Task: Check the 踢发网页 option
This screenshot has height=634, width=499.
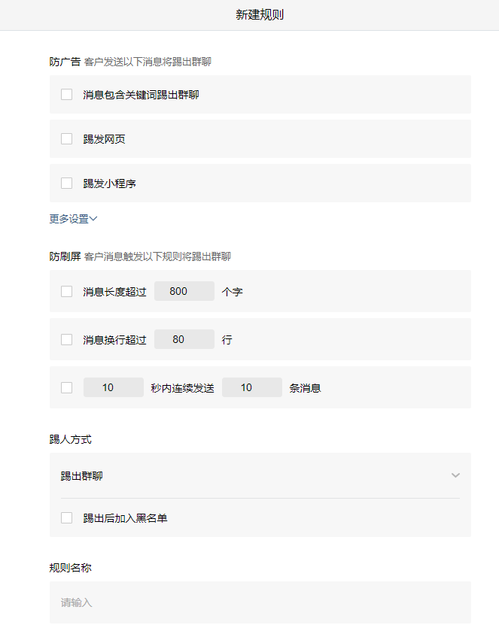Action: coord(66,138)
